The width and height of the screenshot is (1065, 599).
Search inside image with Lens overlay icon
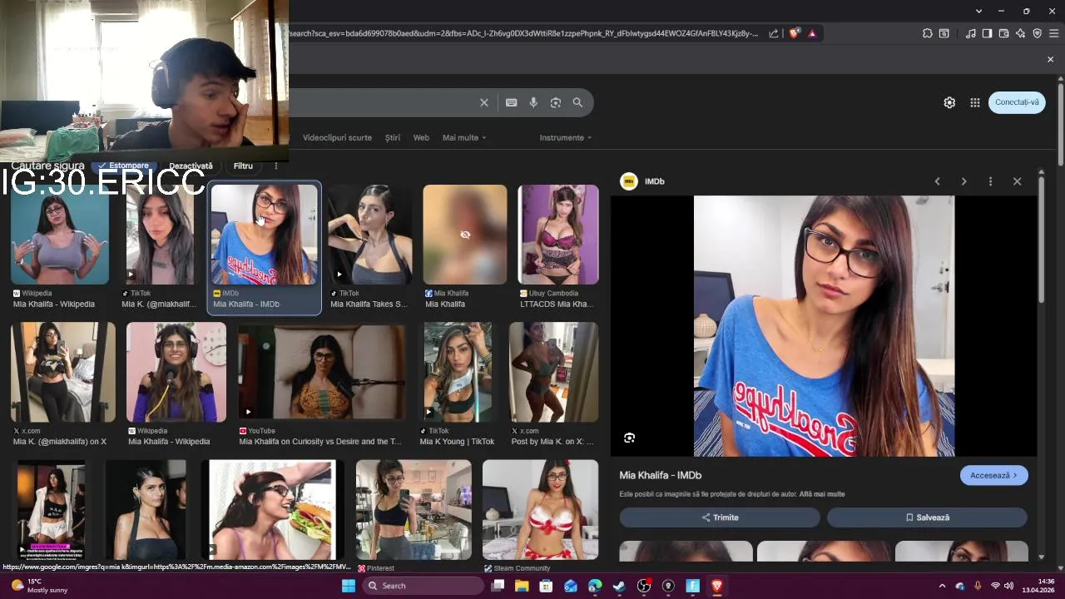click(x=629, y=438)
